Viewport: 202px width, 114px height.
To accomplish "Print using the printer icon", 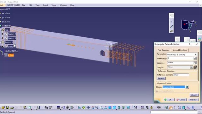I will (12, 107).
